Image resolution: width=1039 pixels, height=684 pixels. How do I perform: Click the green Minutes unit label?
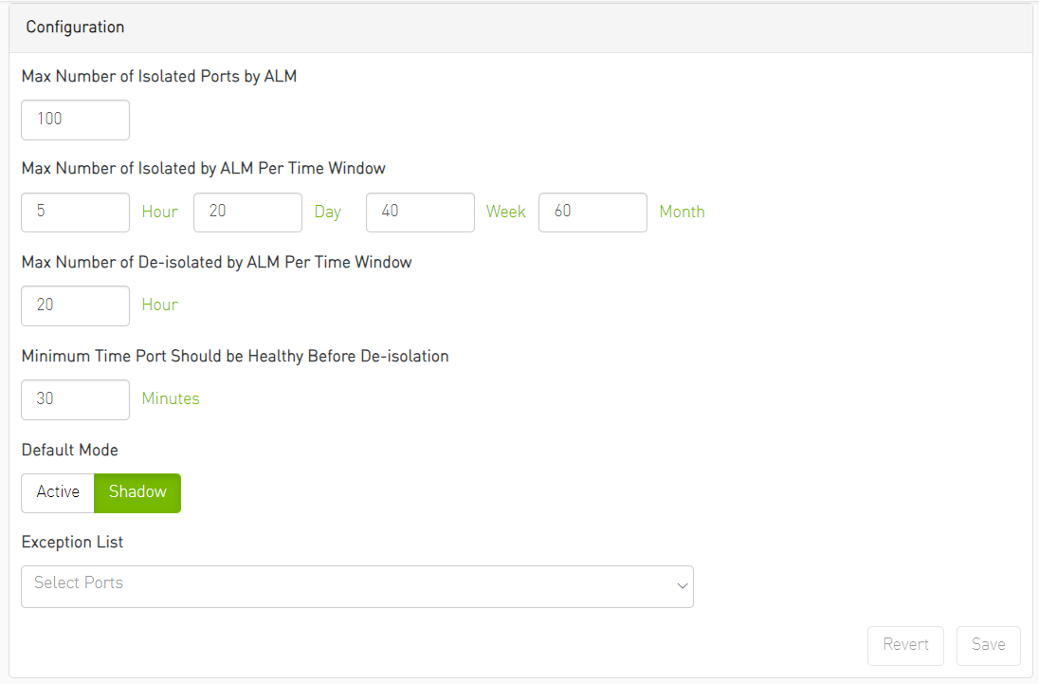(171, 398)
